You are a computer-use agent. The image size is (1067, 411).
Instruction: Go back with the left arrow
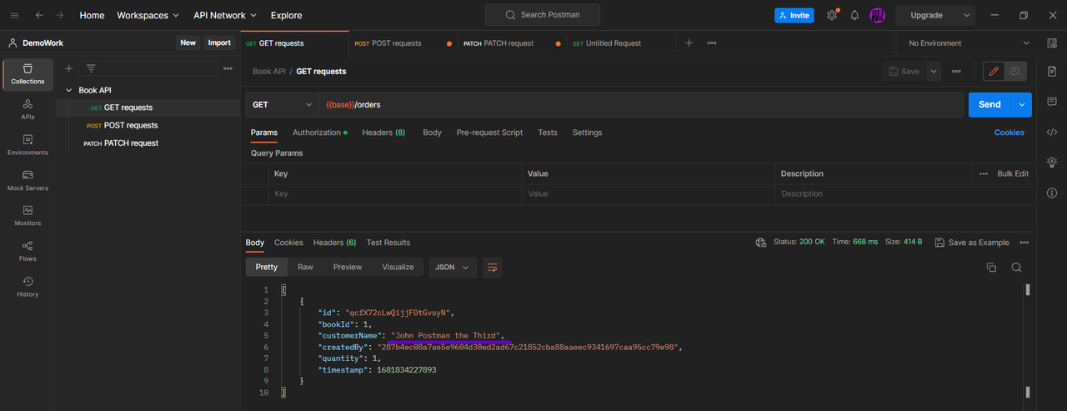tap(39, 15)
